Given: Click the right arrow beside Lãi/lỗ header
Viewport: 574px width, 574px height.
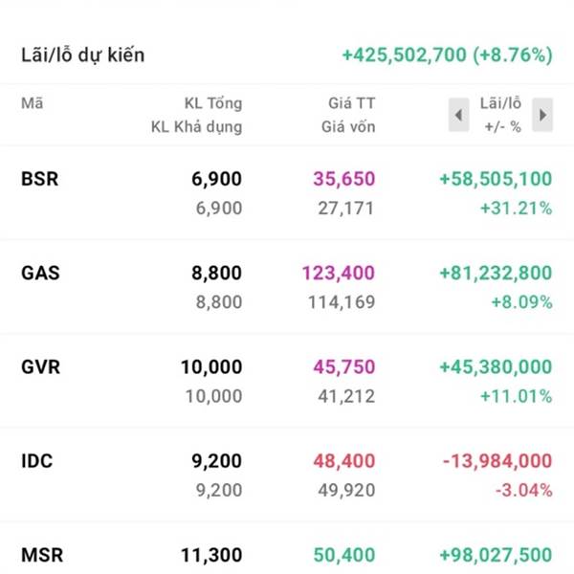Looking at the screenshot, I should click(542, 115).
